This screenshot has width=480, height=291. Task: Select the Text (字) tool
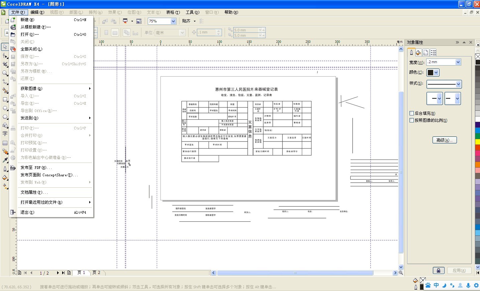click(5, 134)
